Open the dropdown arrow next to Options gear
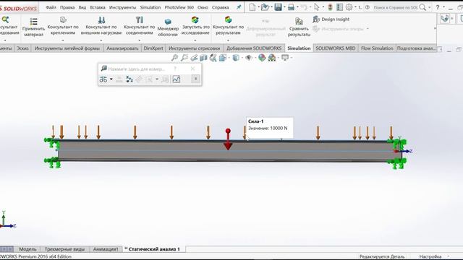 [x=355, y=7]
